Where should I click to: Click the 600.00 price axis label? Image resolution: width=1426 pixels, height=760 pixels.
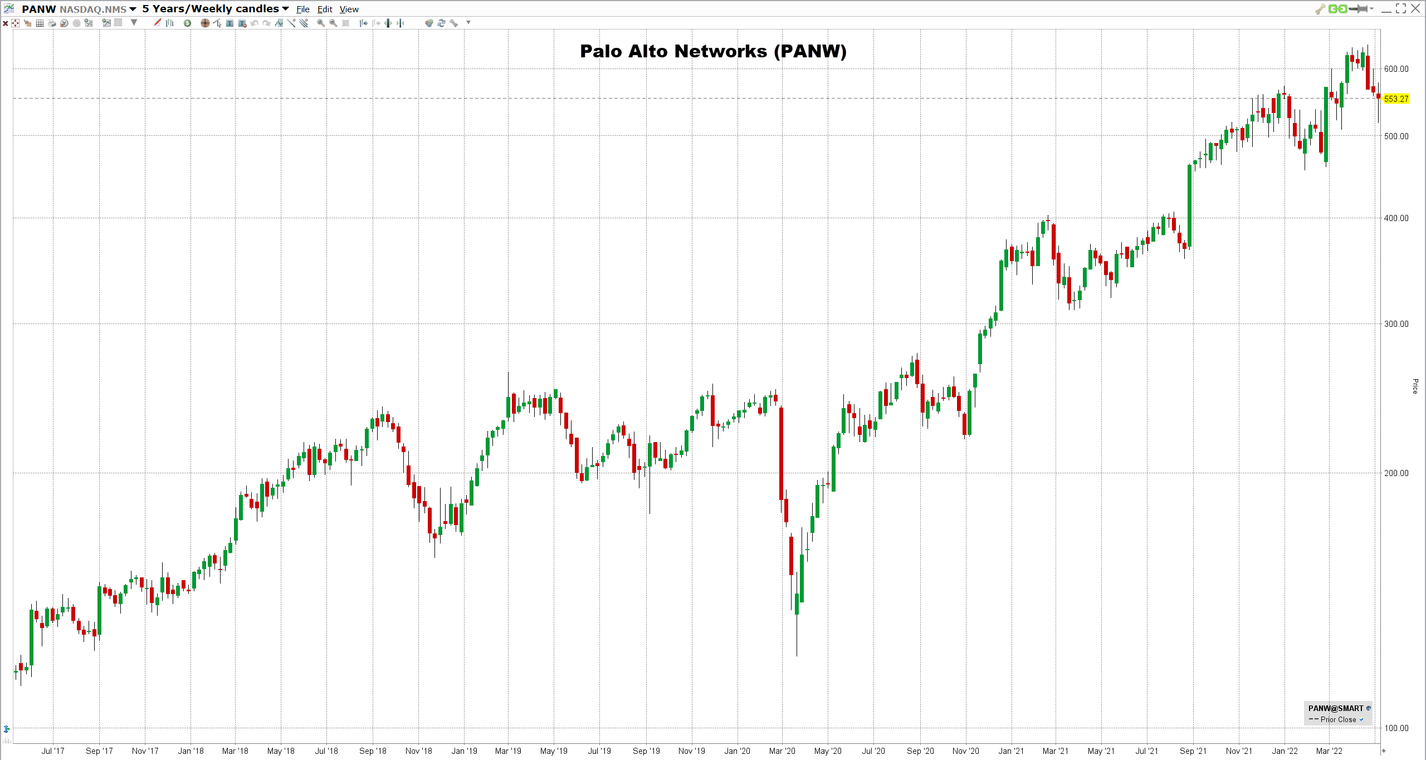coord(1396,69)
